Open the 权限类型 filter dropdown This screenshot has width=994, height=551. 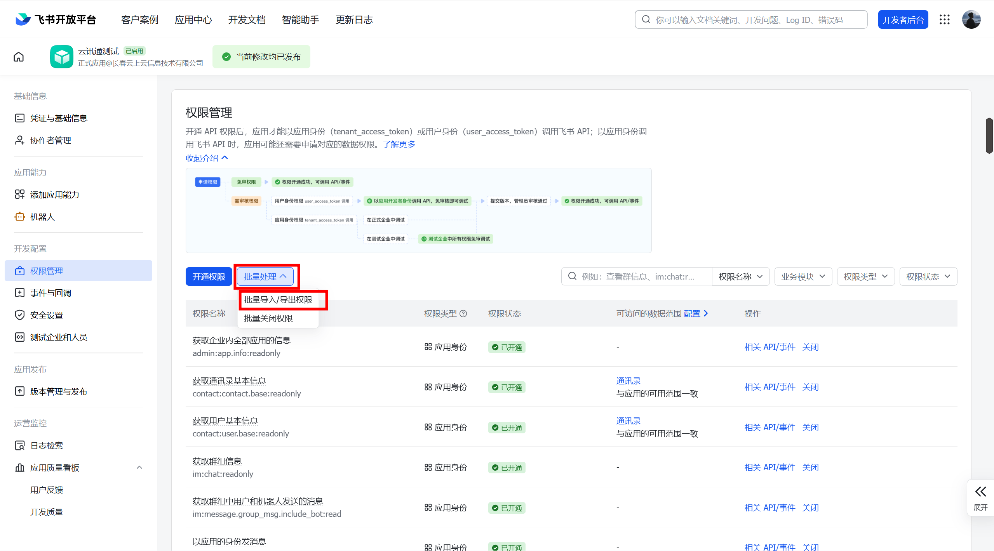[x=866, y=276]
